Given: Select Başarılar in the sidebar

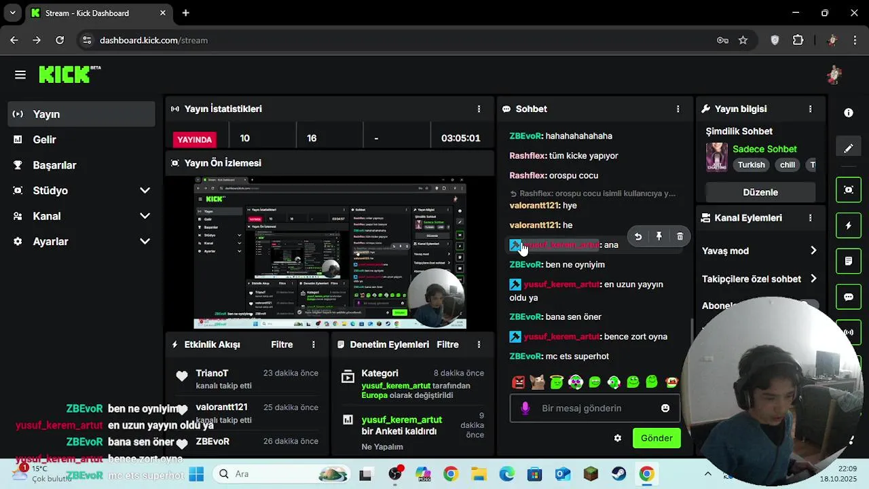Looking at the screenshot, I should [81, 165].
